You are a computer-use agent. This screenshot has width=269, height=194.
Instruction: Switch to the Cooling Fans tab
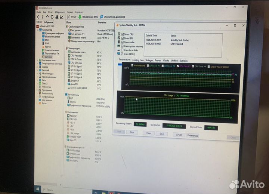pyautogui.click(x=138, y=60)
